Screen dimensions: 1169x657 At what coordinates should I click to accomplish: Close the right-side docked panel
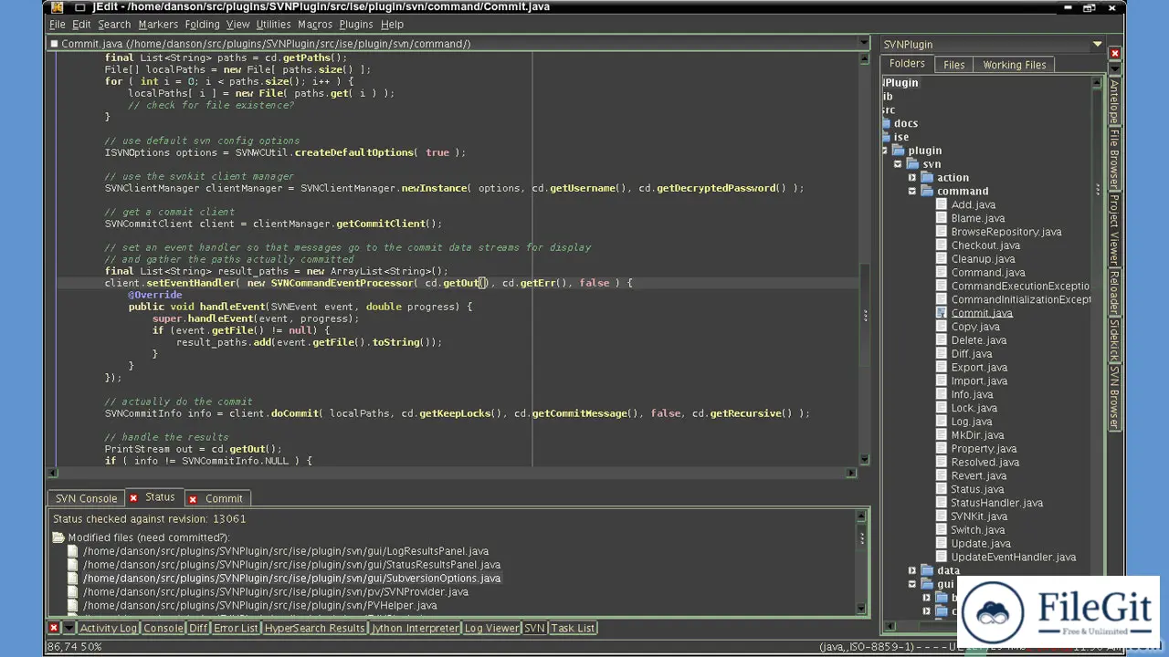(1115, 54)
